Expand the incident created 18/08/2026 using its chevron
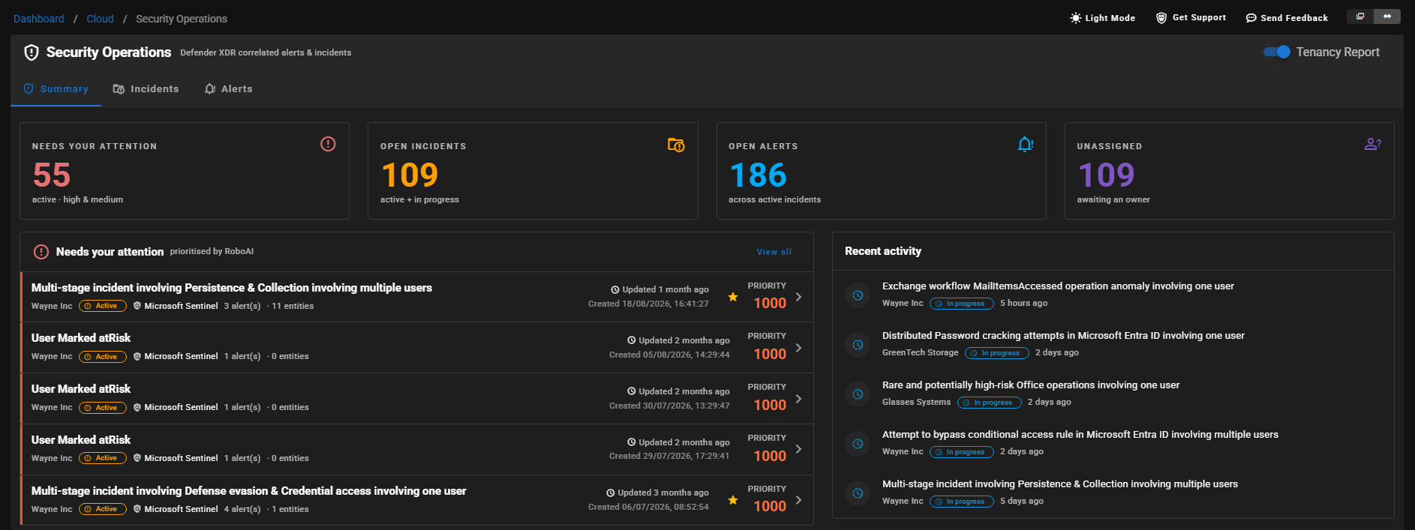This screenshot has width=1415, height=530. (798, 297)
